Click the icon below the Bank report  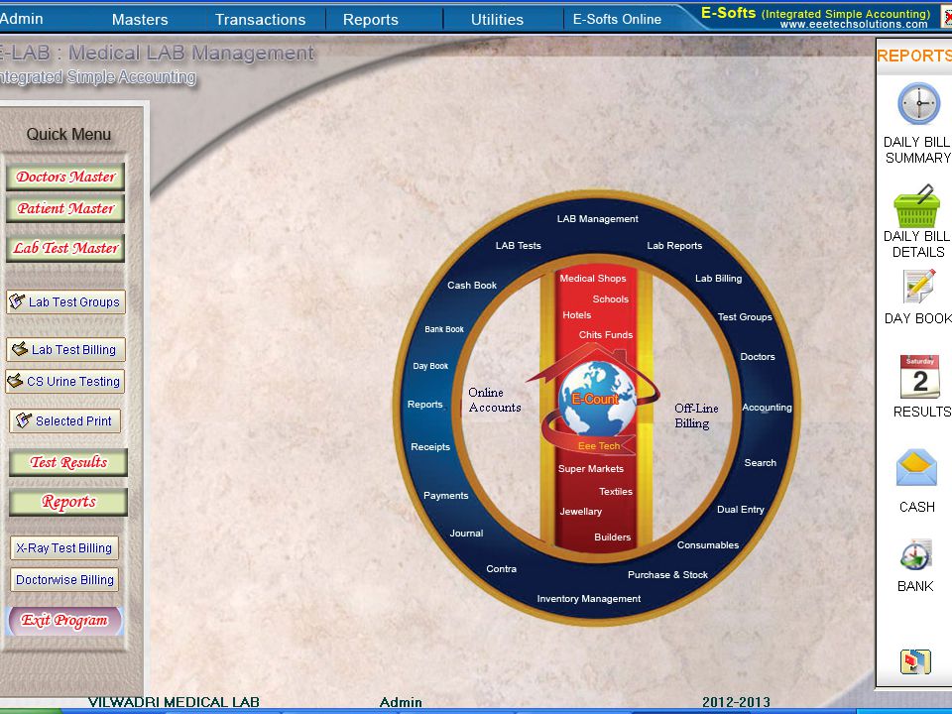pyautogui.click(x=915, y=661)
